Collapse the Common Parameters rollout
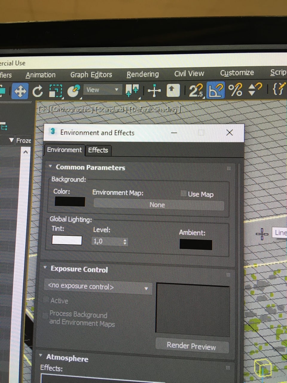The width and height of the screenshot is (287, 383). tap(50, 166)
